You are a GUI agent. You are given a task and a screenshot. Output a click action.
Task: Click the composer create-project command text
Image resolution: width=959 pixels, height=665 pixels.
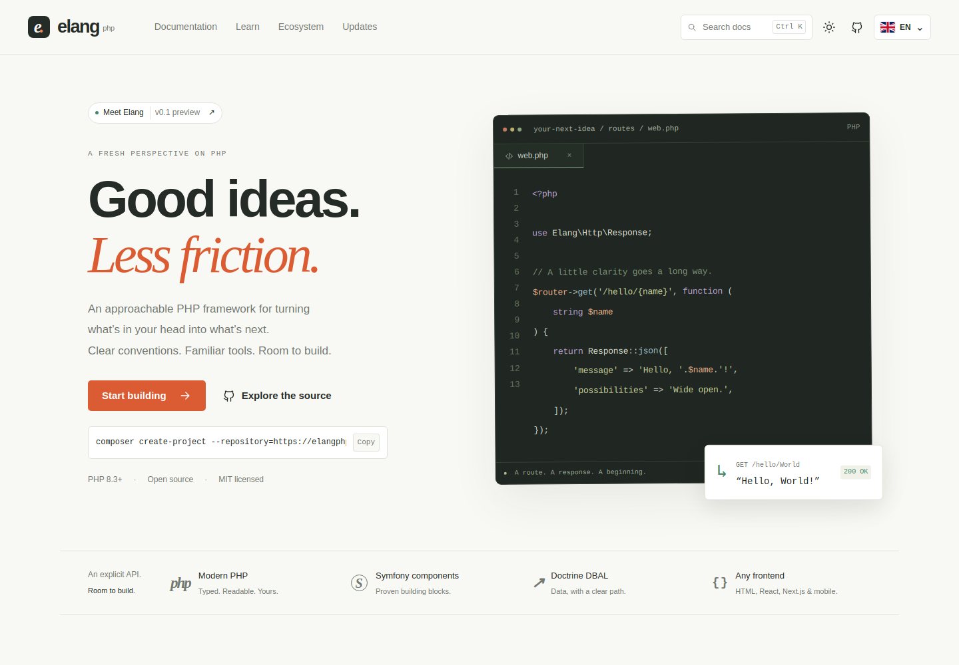coord(221,442)
